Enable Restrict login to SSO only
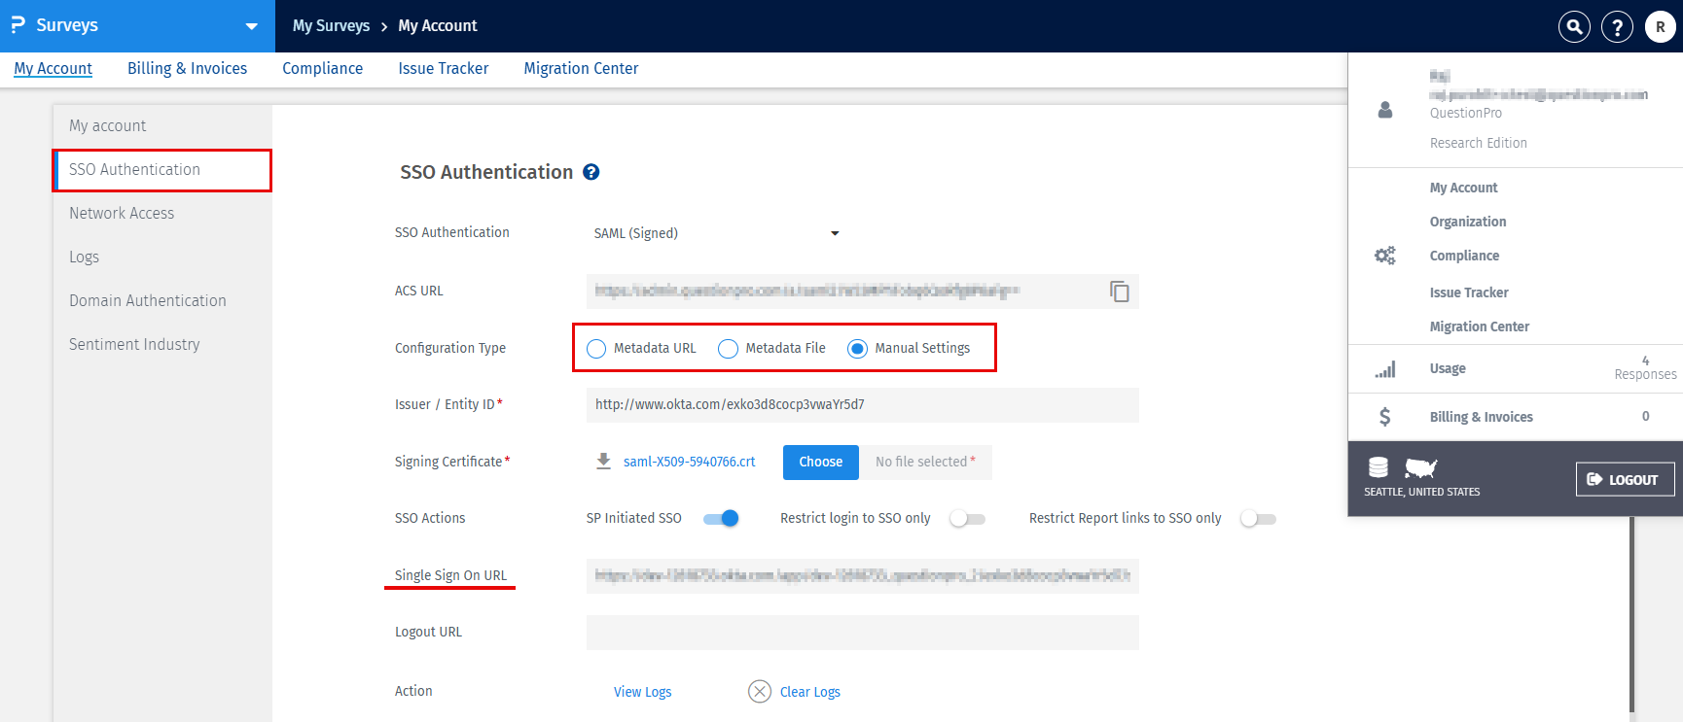 pos(968,519)
